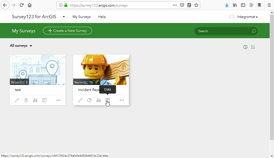Toggle the sidebar view icon
The width and height of the screenshot is (274, 158).
click(243, 5)
